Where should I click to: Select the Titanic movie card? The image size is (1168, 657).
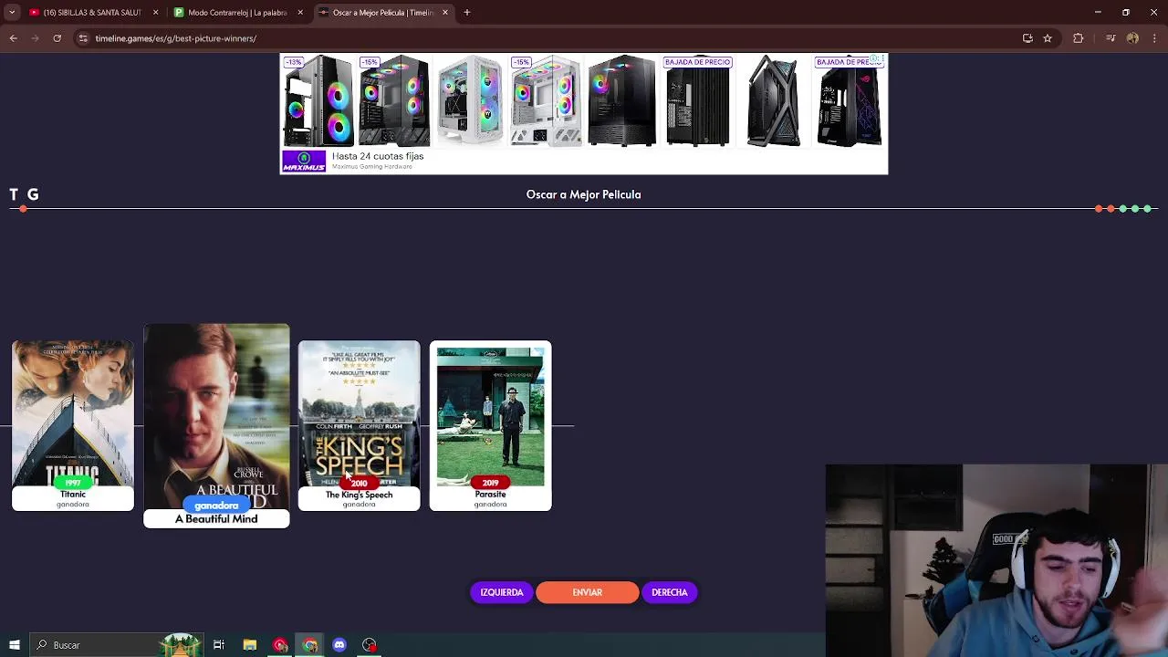73,425
